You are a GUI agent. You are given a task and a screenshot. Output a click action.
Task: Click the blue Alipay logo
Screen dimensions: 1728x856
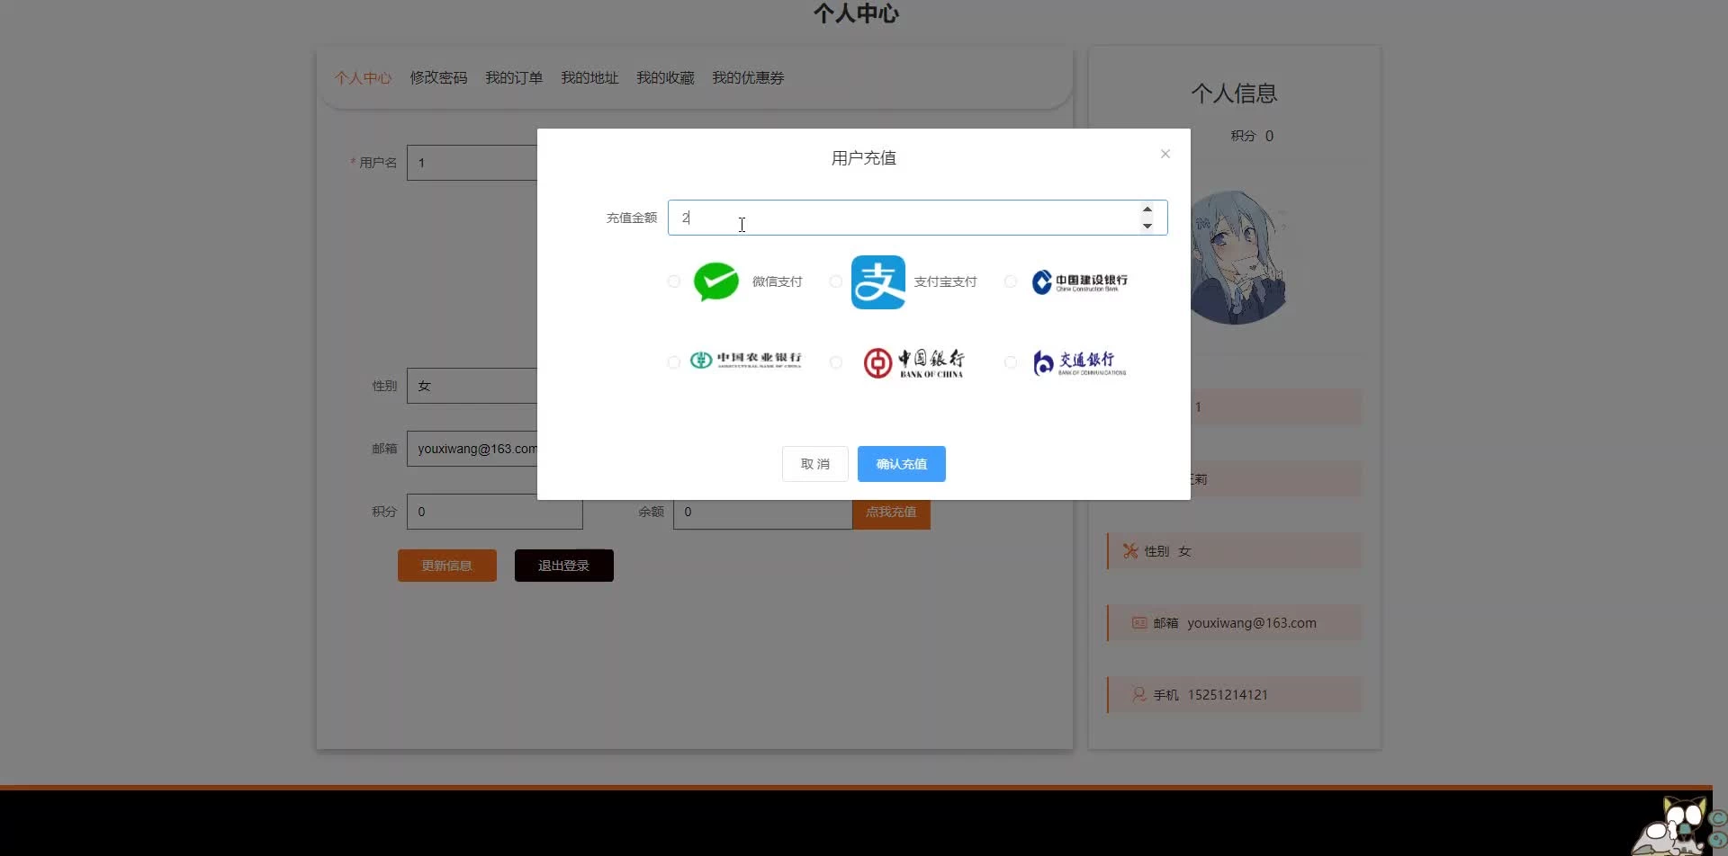click(x=878, y=282)
